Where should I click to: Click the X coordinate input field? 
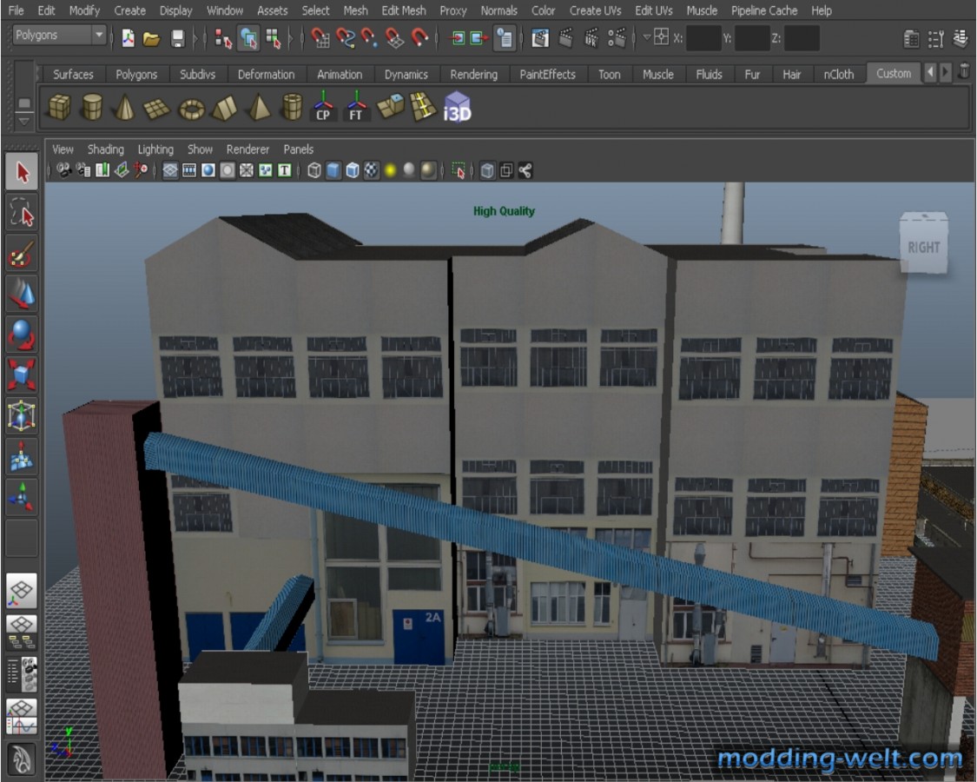703,38
